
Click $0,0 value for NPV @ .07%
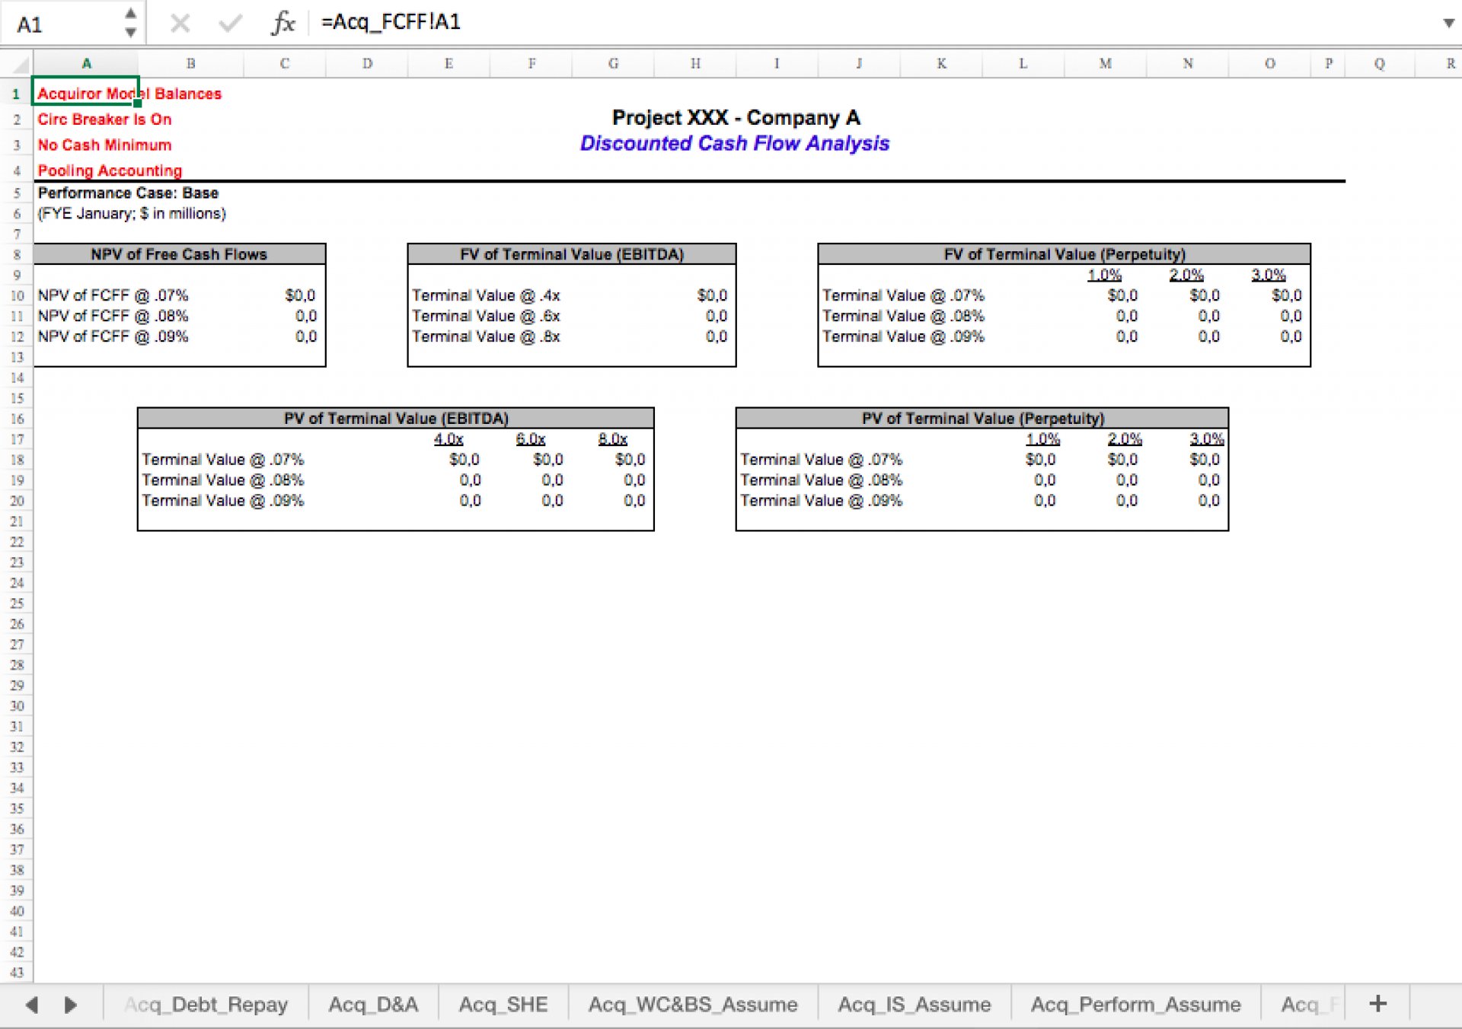click(300, 295)
